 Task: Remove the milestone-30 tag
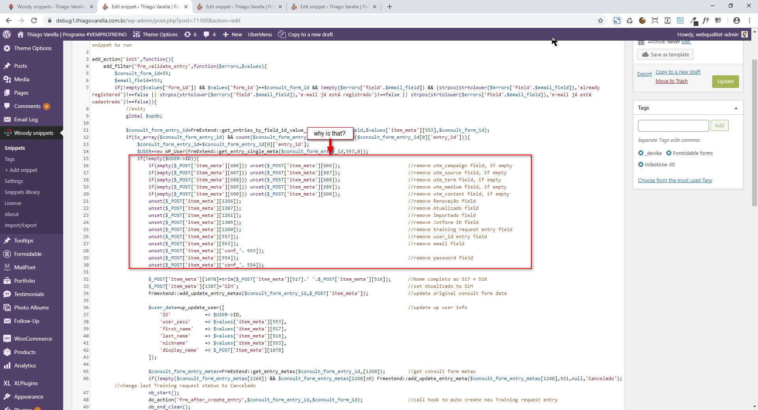641,164
